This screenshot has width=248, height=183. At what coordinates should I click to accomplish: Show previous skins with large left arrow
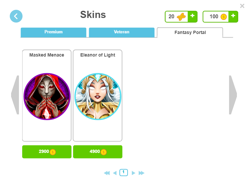click(x=15, y=95)
